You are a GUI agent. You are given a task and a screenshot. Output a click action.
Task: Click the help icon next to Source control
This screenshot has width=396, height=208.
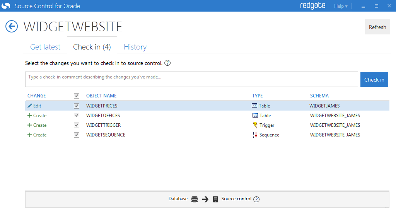(256, 199)
